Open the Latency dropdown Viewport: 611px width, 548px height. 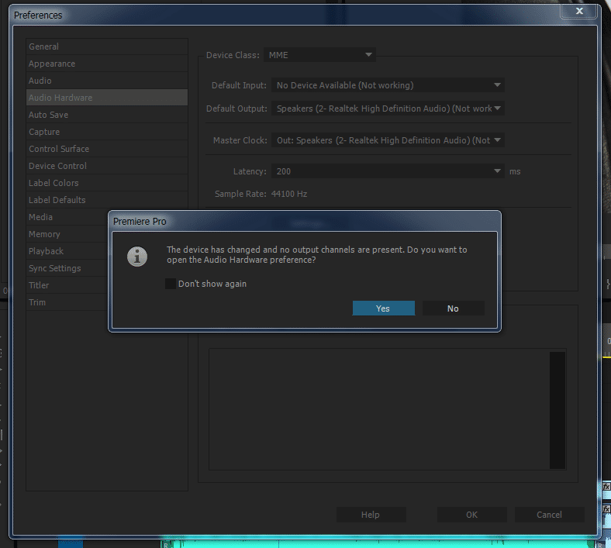388,171
